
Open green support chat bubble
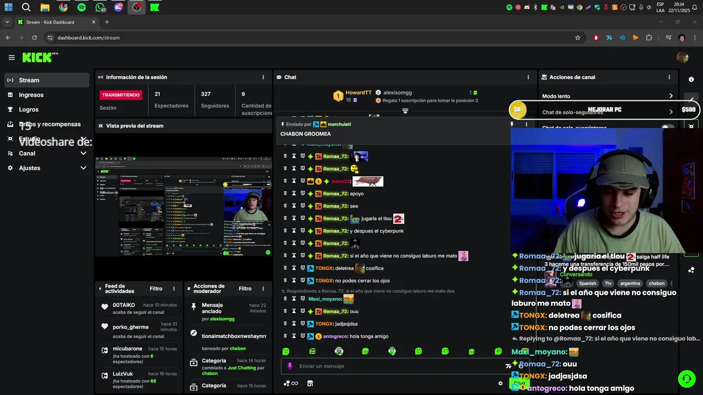pyautogui.click(x=687, y=379)
